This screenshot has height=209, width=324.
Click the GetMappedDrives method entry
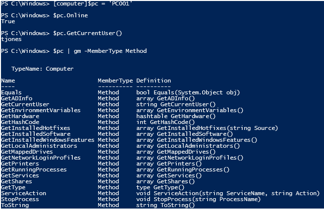(28, 152)
